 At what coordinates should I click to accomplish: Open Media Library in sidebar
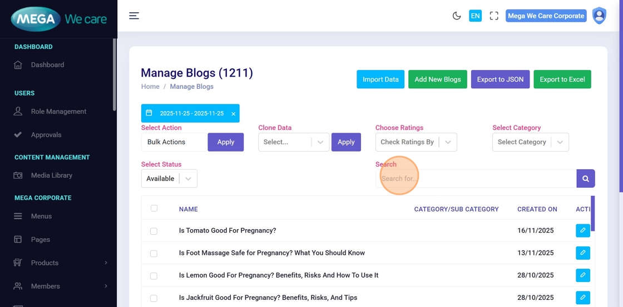click(x=51, y=175)
